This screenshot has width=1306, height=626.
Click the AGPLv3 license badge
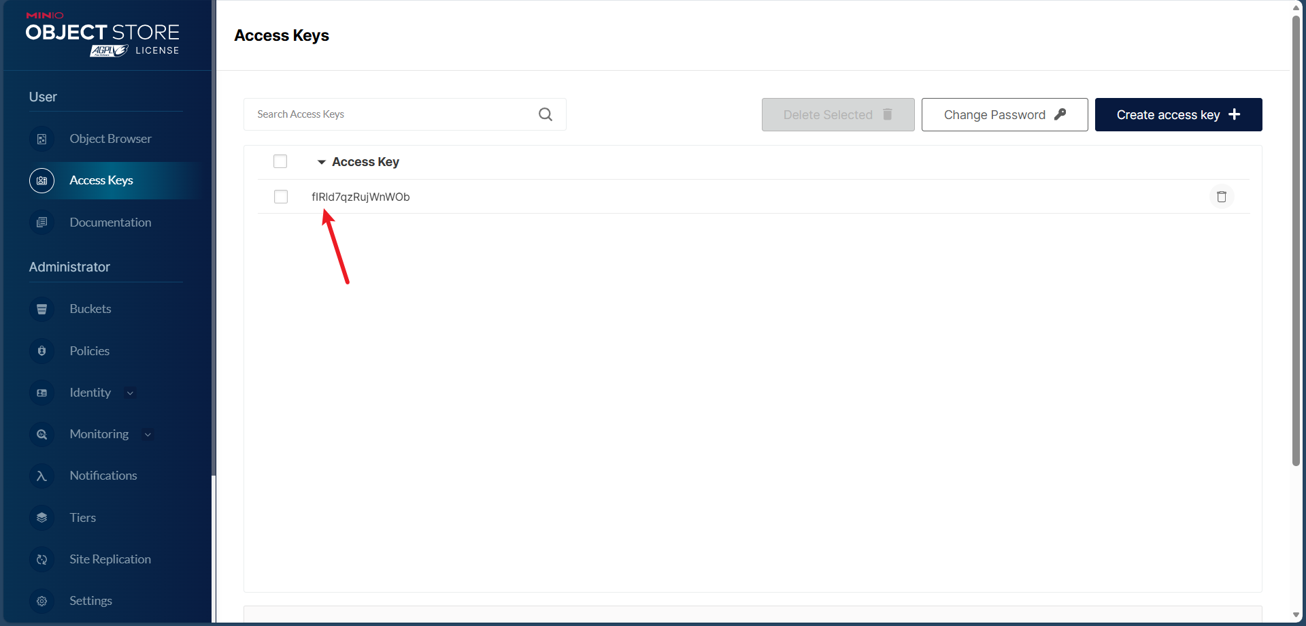tap(109, 51)
